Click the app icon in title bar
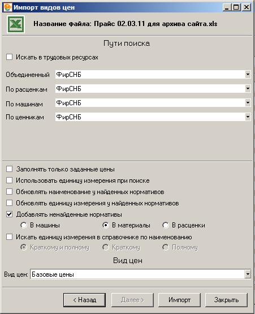 click(x=8, y=7)
